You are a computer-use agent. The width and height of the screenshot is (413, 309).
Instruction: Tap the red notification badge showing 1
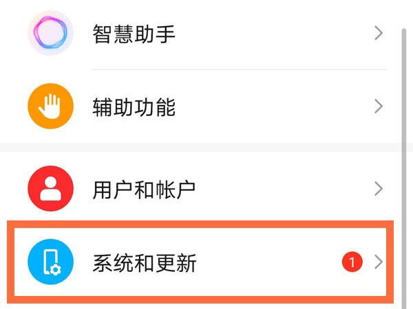(352, 262)
